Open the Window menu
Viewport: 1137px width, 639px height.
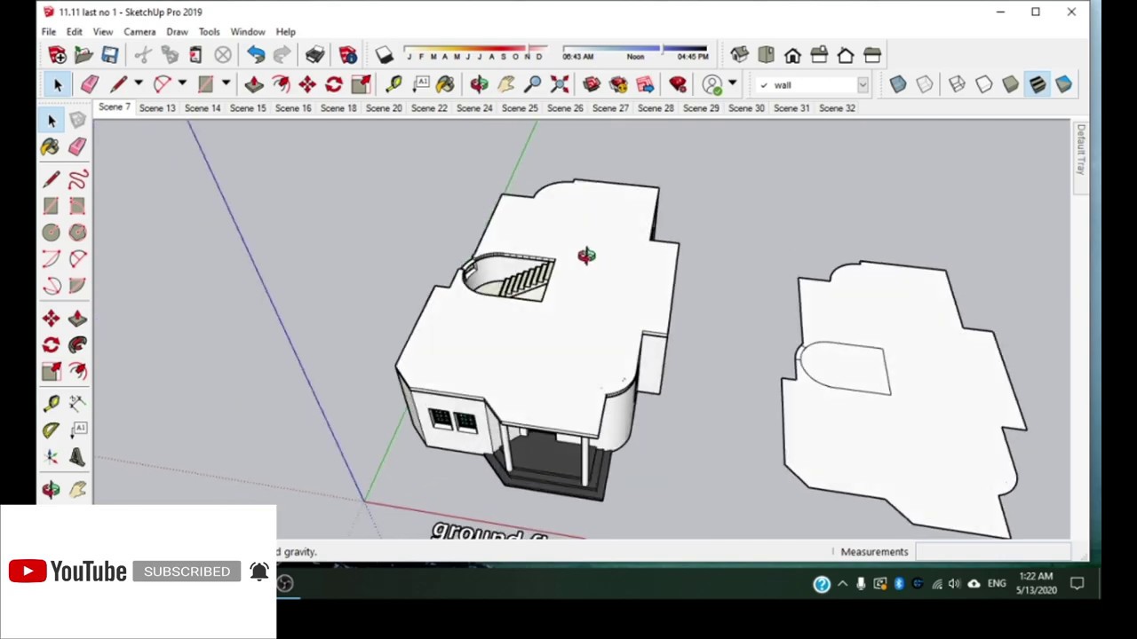[x=248, y=32]
